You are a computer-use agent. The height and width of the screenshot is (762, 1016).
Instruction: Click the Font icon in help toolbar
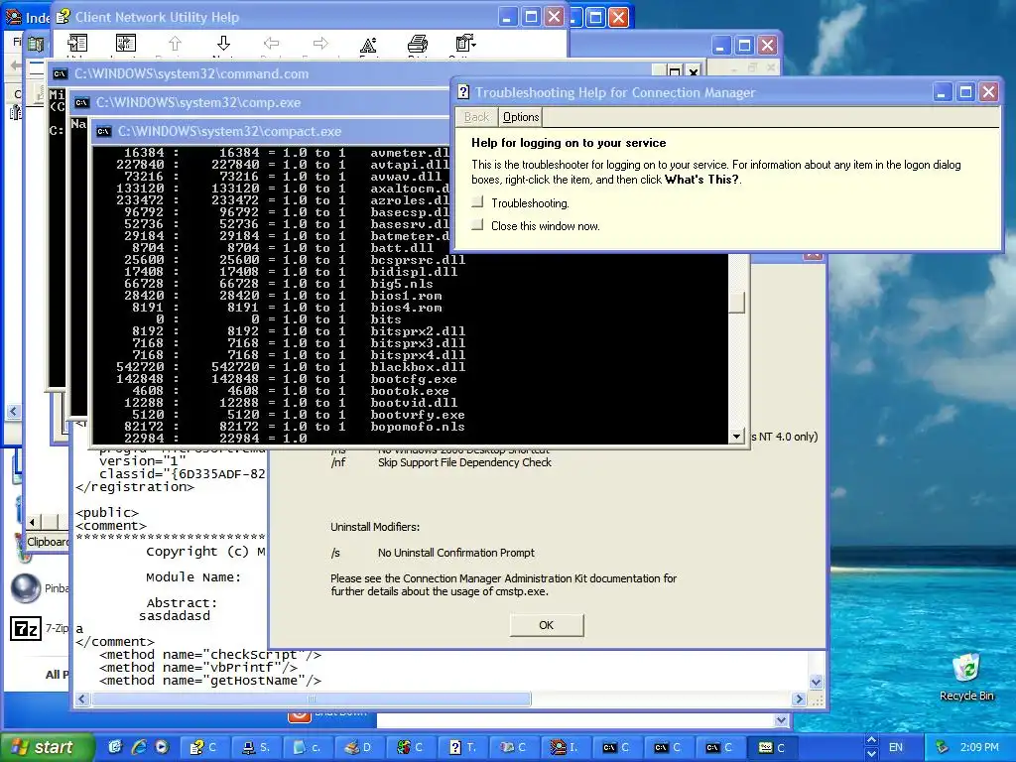(369, 44)
